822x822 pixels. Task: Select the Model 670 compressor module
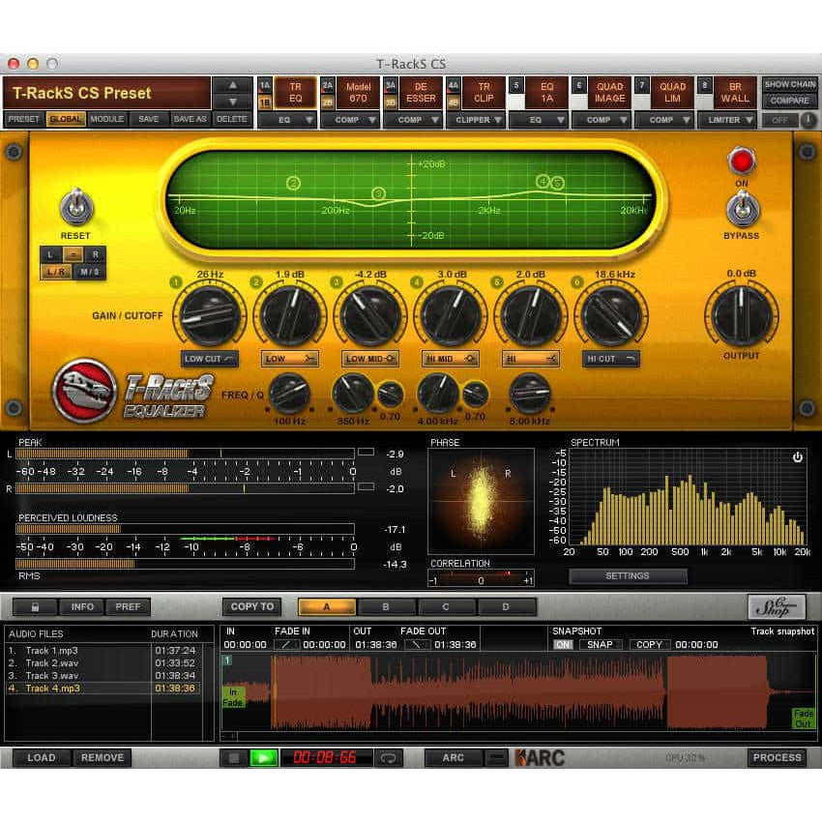[356, 92]
